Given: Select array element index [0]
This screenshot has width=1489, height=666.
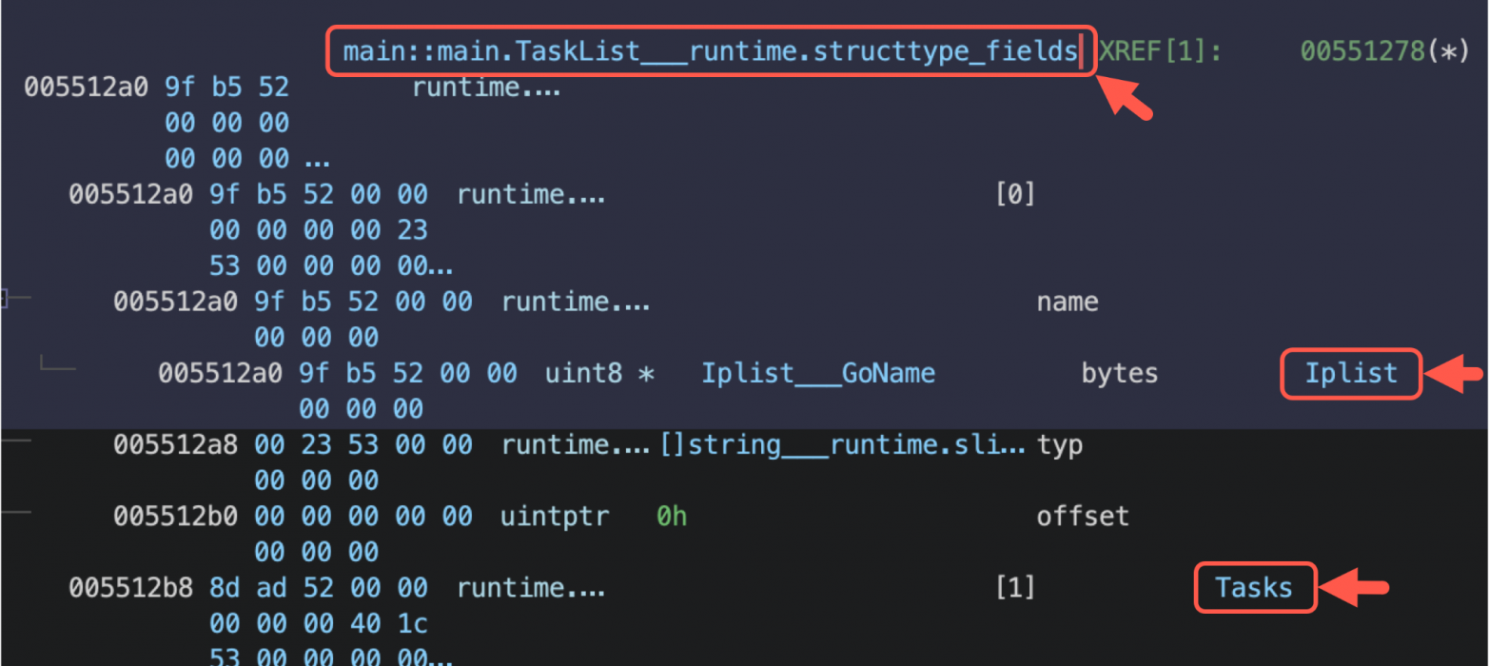Looking at the screenshot, I should tap(1014, 195).
